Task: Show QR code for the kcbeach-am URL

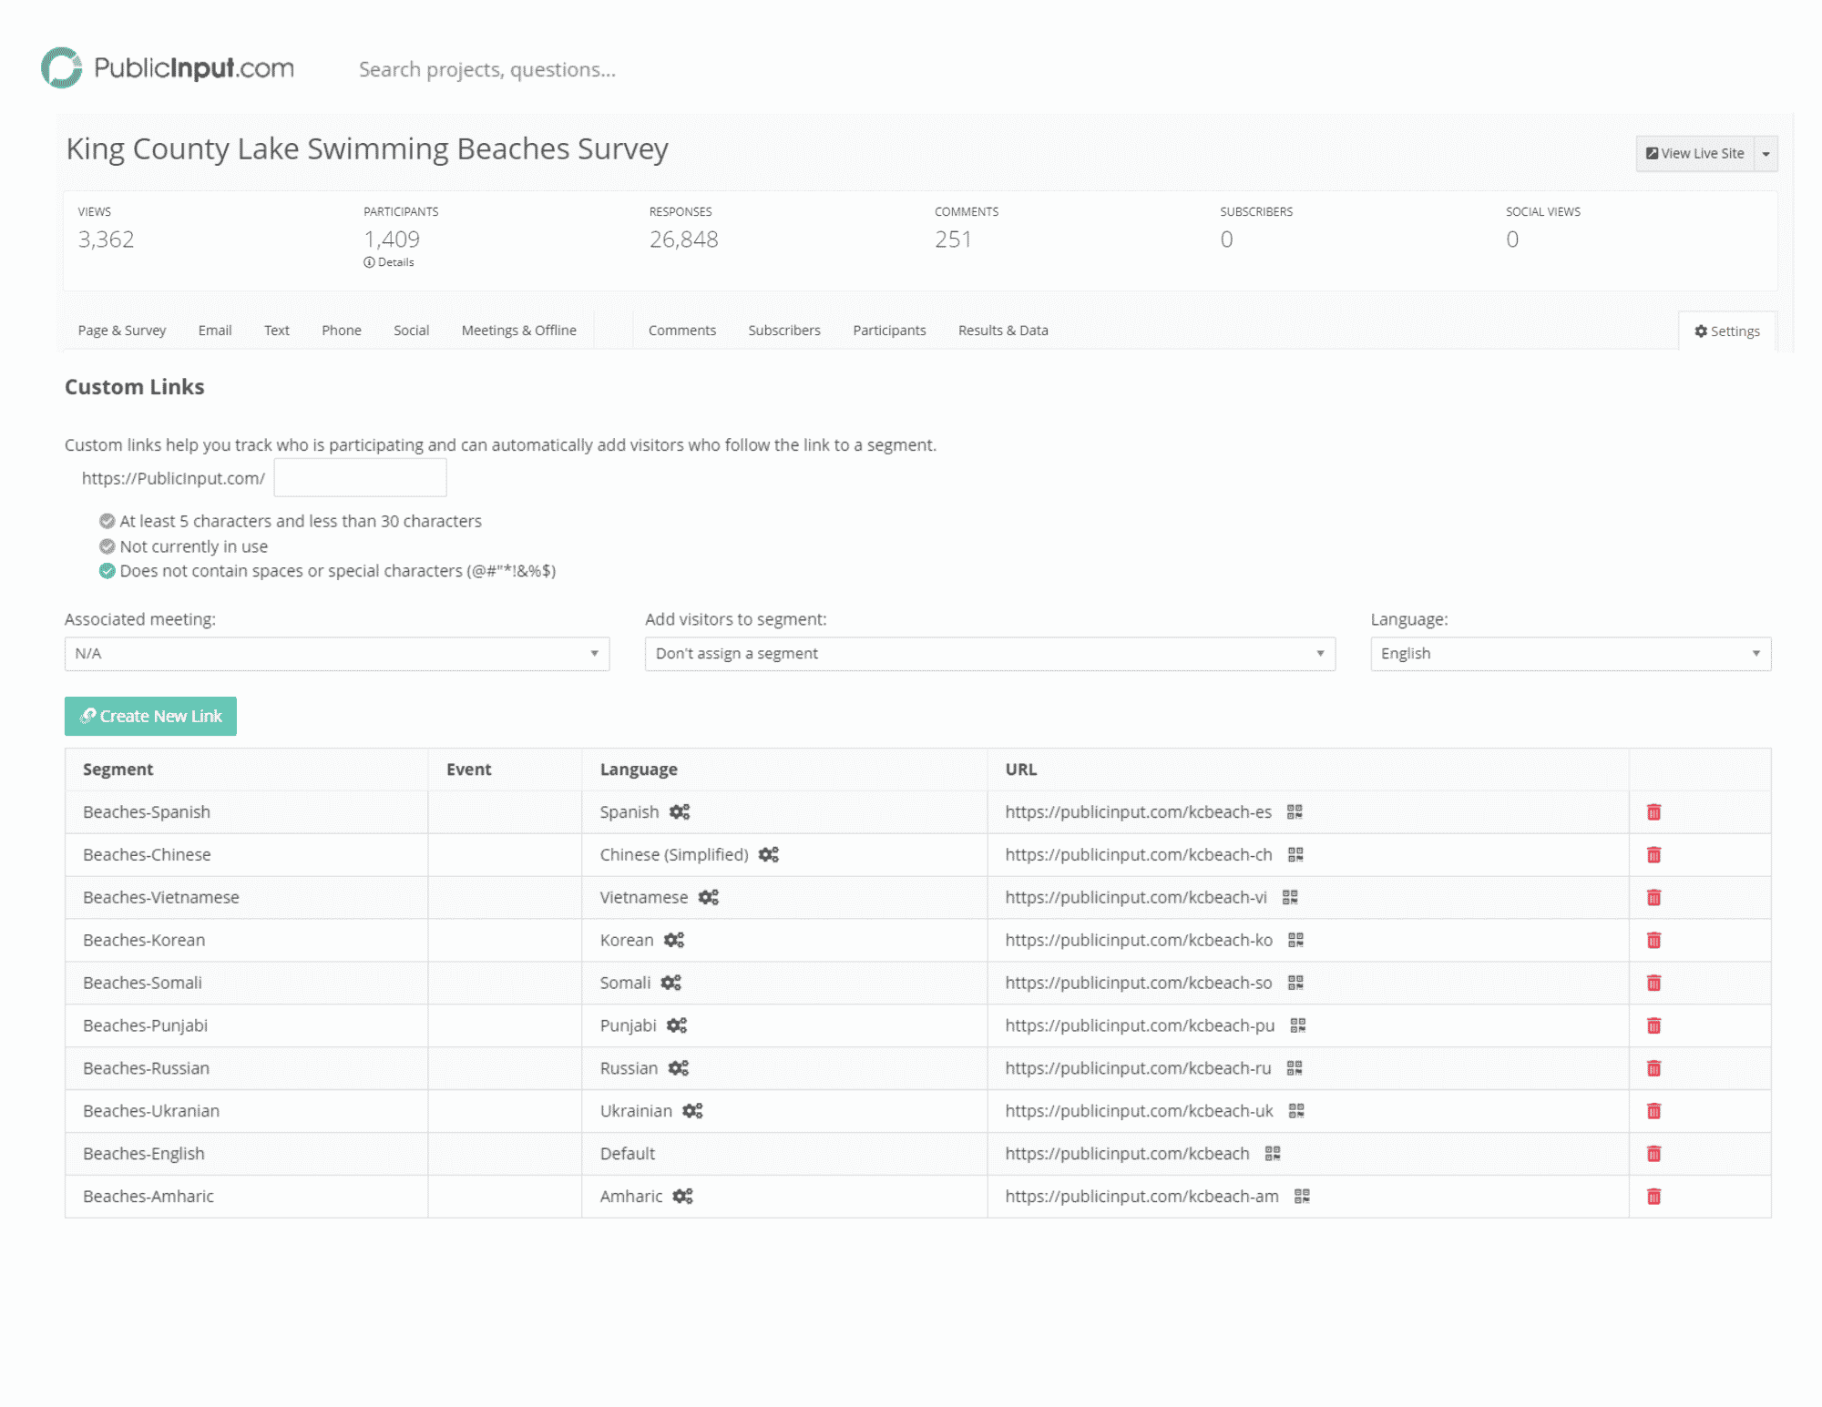Action: [1301, 1196]
